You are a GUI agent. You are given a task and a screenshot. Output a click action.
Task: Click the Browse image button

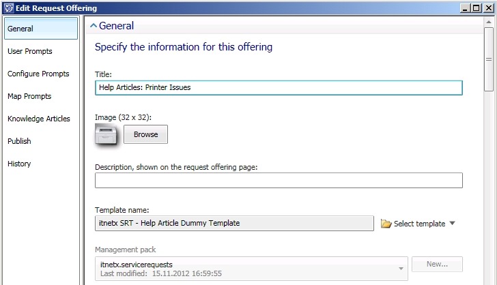(x=145, y=134)
